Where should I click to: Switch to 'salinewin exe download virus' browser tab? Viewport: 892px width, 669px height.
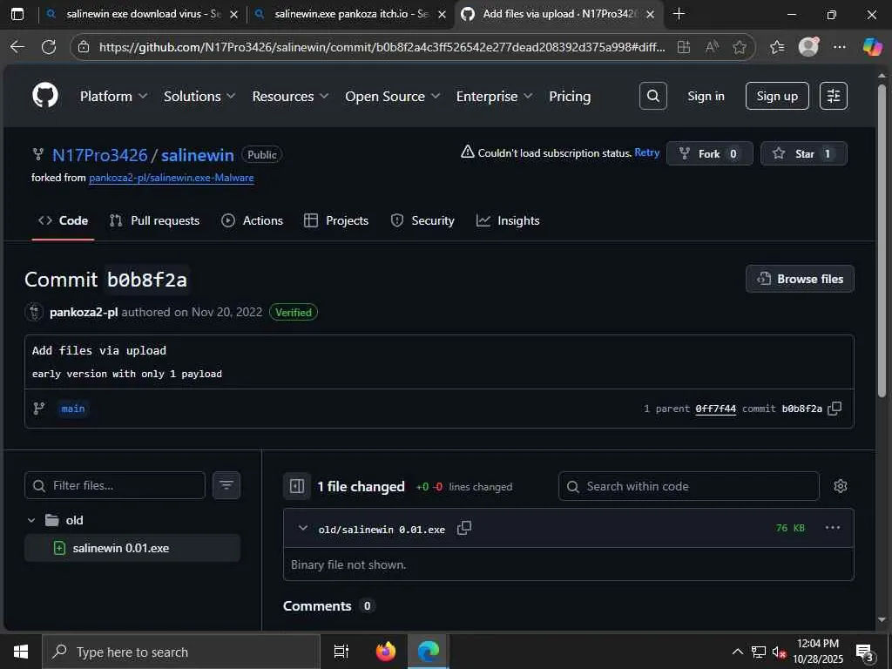click(x=142, y=14)
